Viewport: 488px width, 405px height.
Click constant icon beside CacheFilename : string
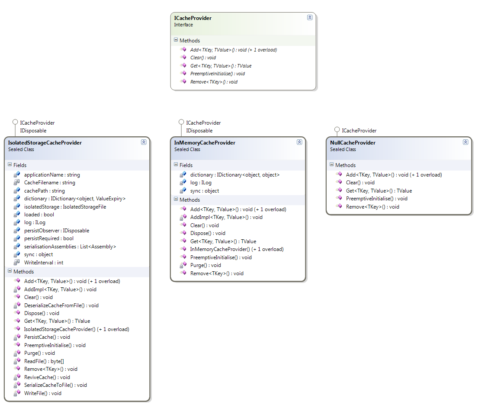coord(17,183)
